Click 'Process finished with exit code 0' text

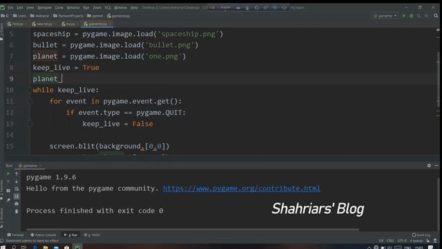point(95,210)
